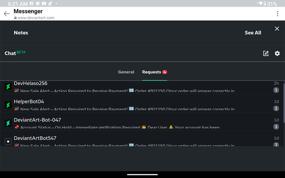Viewport: 285px width, 178px height.
Task: Compose a new chat with pencil icon
Action: pyautogui.click(x=266, y=53)
